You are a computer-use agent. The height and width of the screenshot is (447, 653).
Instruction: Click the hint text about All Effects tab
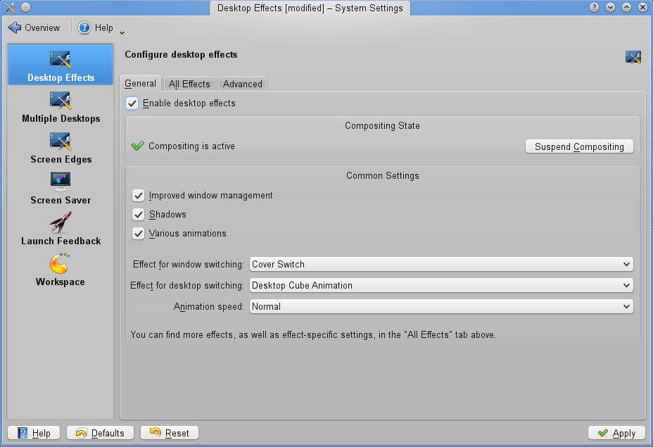click(313, 335)
